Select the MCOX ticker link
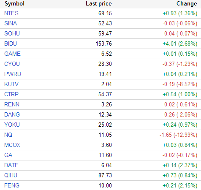This screenshot has height=190, width=201. click(x=12, y=145)
